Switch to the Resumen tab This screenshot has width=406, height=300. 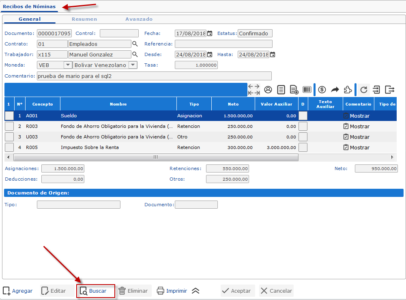pyautogui.click(x=85, y=19)
